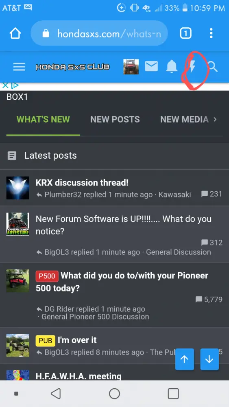Open the alerts bell icon
Screen dimensions: 229x407
[x=171, y=66]
